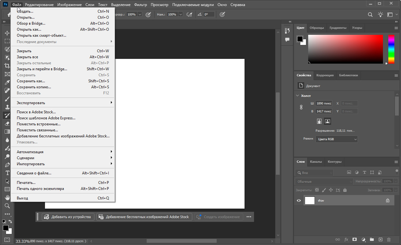Pick the Eyedropper tool
Image resolution: width=401 pixels, height=245 pixels.
[x=7, y=82]
